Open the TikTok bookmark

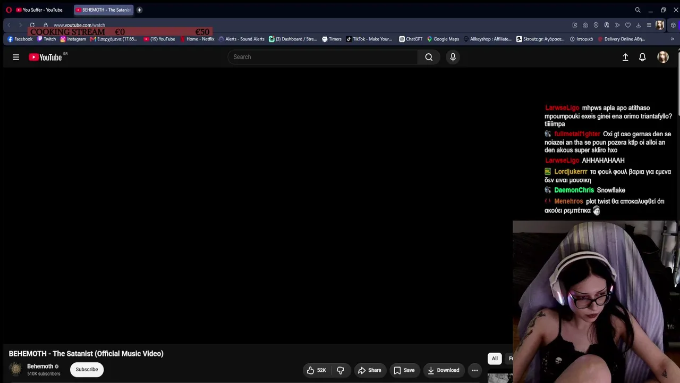(369, 39)
